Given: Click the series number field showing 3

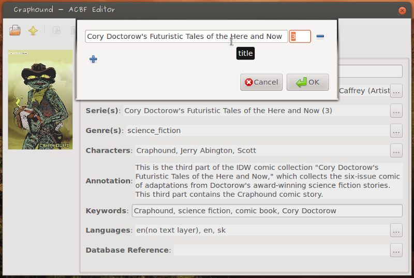Looking at the screenshot, I should [300, 36].
